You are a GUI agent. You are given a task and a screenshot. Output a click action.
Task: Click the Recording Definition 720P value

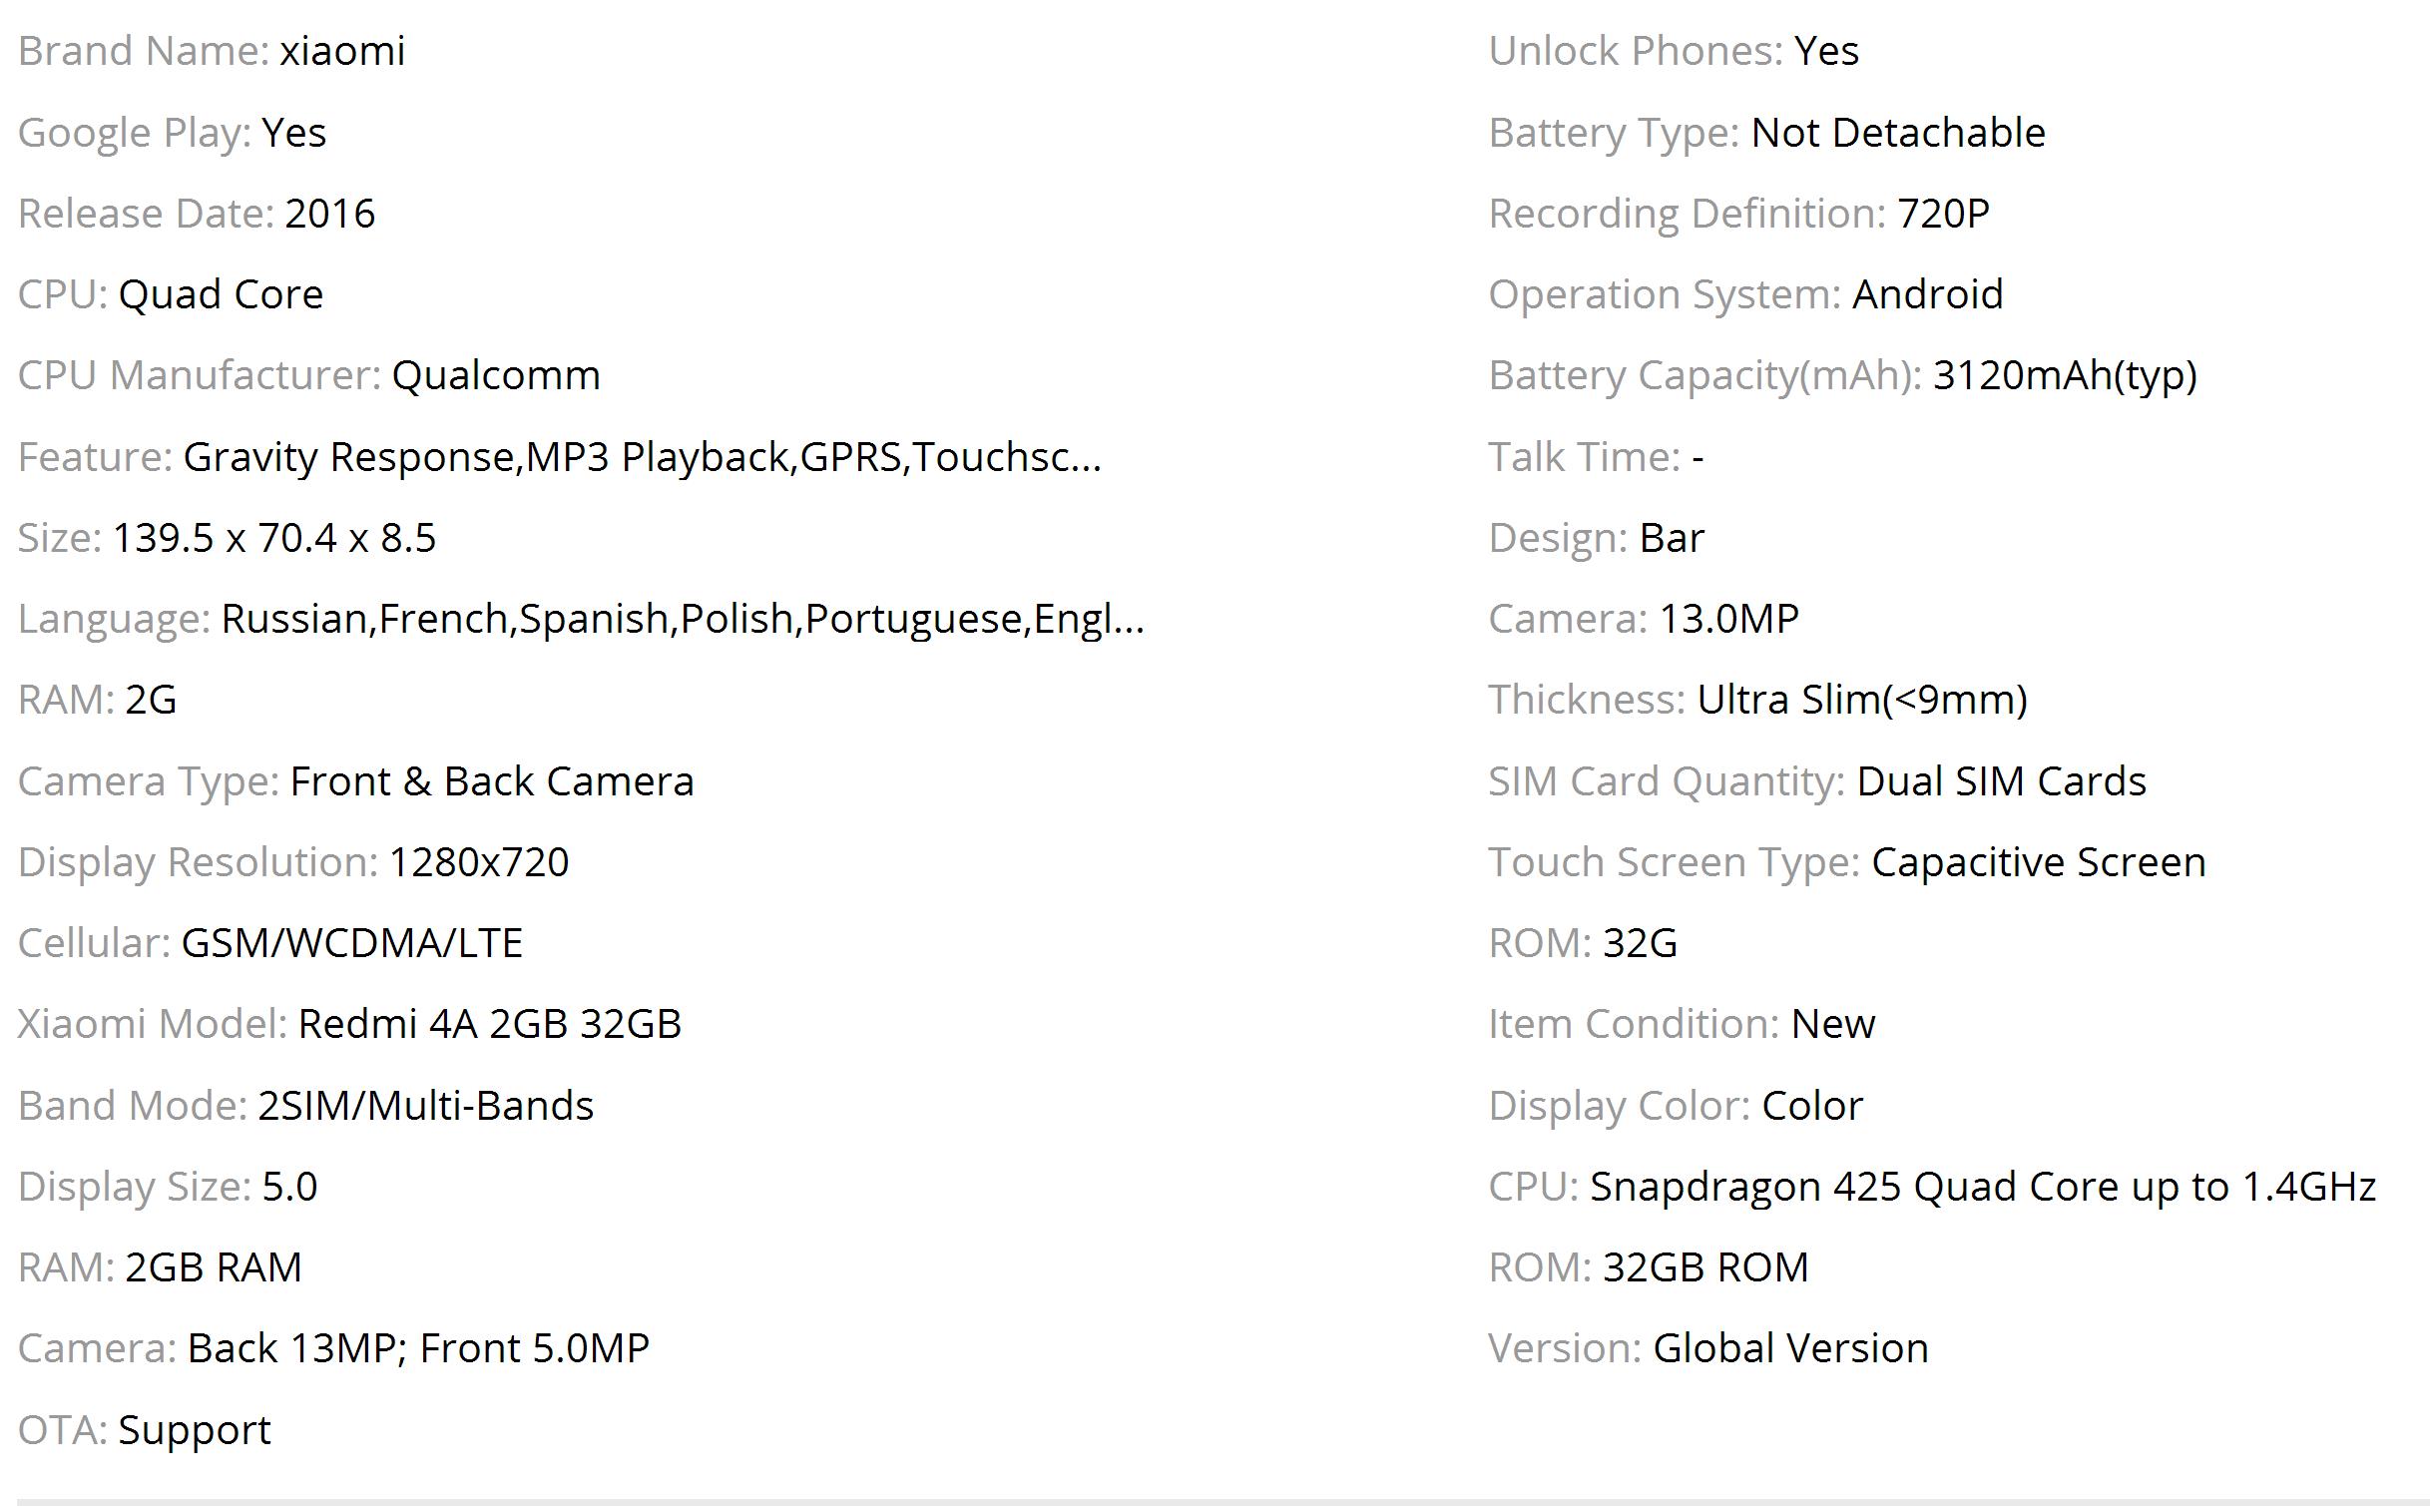point(1943,214)
